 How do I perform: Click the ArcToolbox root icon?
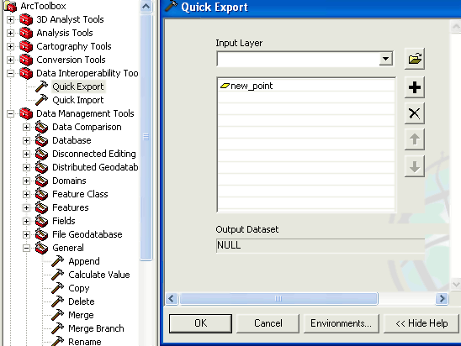tap(10, 6)
